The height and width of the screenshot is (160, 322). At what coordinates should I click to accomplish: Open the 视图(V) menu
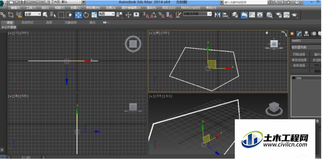pos(60,8)
